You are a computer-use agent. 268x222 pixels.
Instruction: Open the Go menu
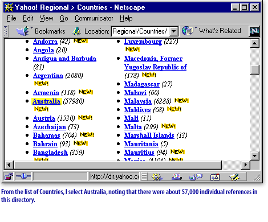tap(64, 18)
